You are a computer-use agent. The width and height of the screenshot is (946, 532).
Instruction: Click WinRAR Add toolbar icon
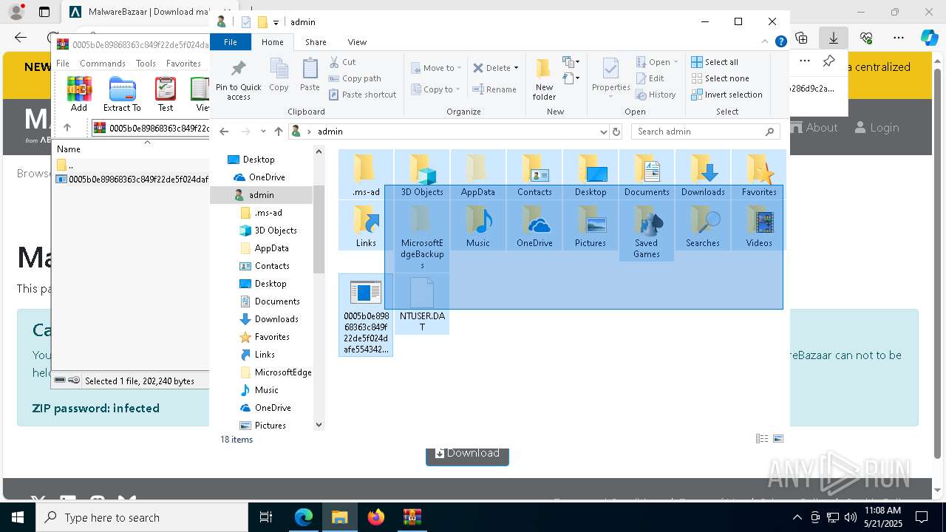79,94
